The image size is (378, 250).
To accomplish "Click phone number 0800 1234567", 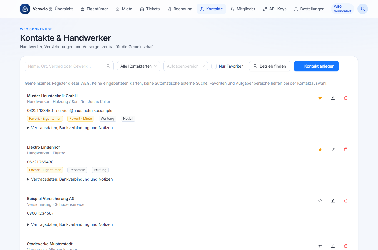I will [x=40, y=213].
